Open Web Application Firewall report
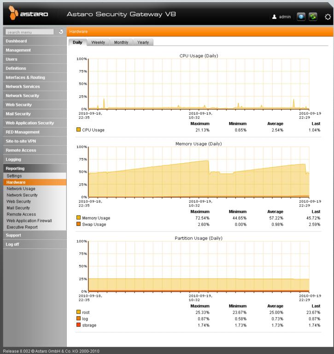Screen dimensions: 334x354 (x=35, y=221)
